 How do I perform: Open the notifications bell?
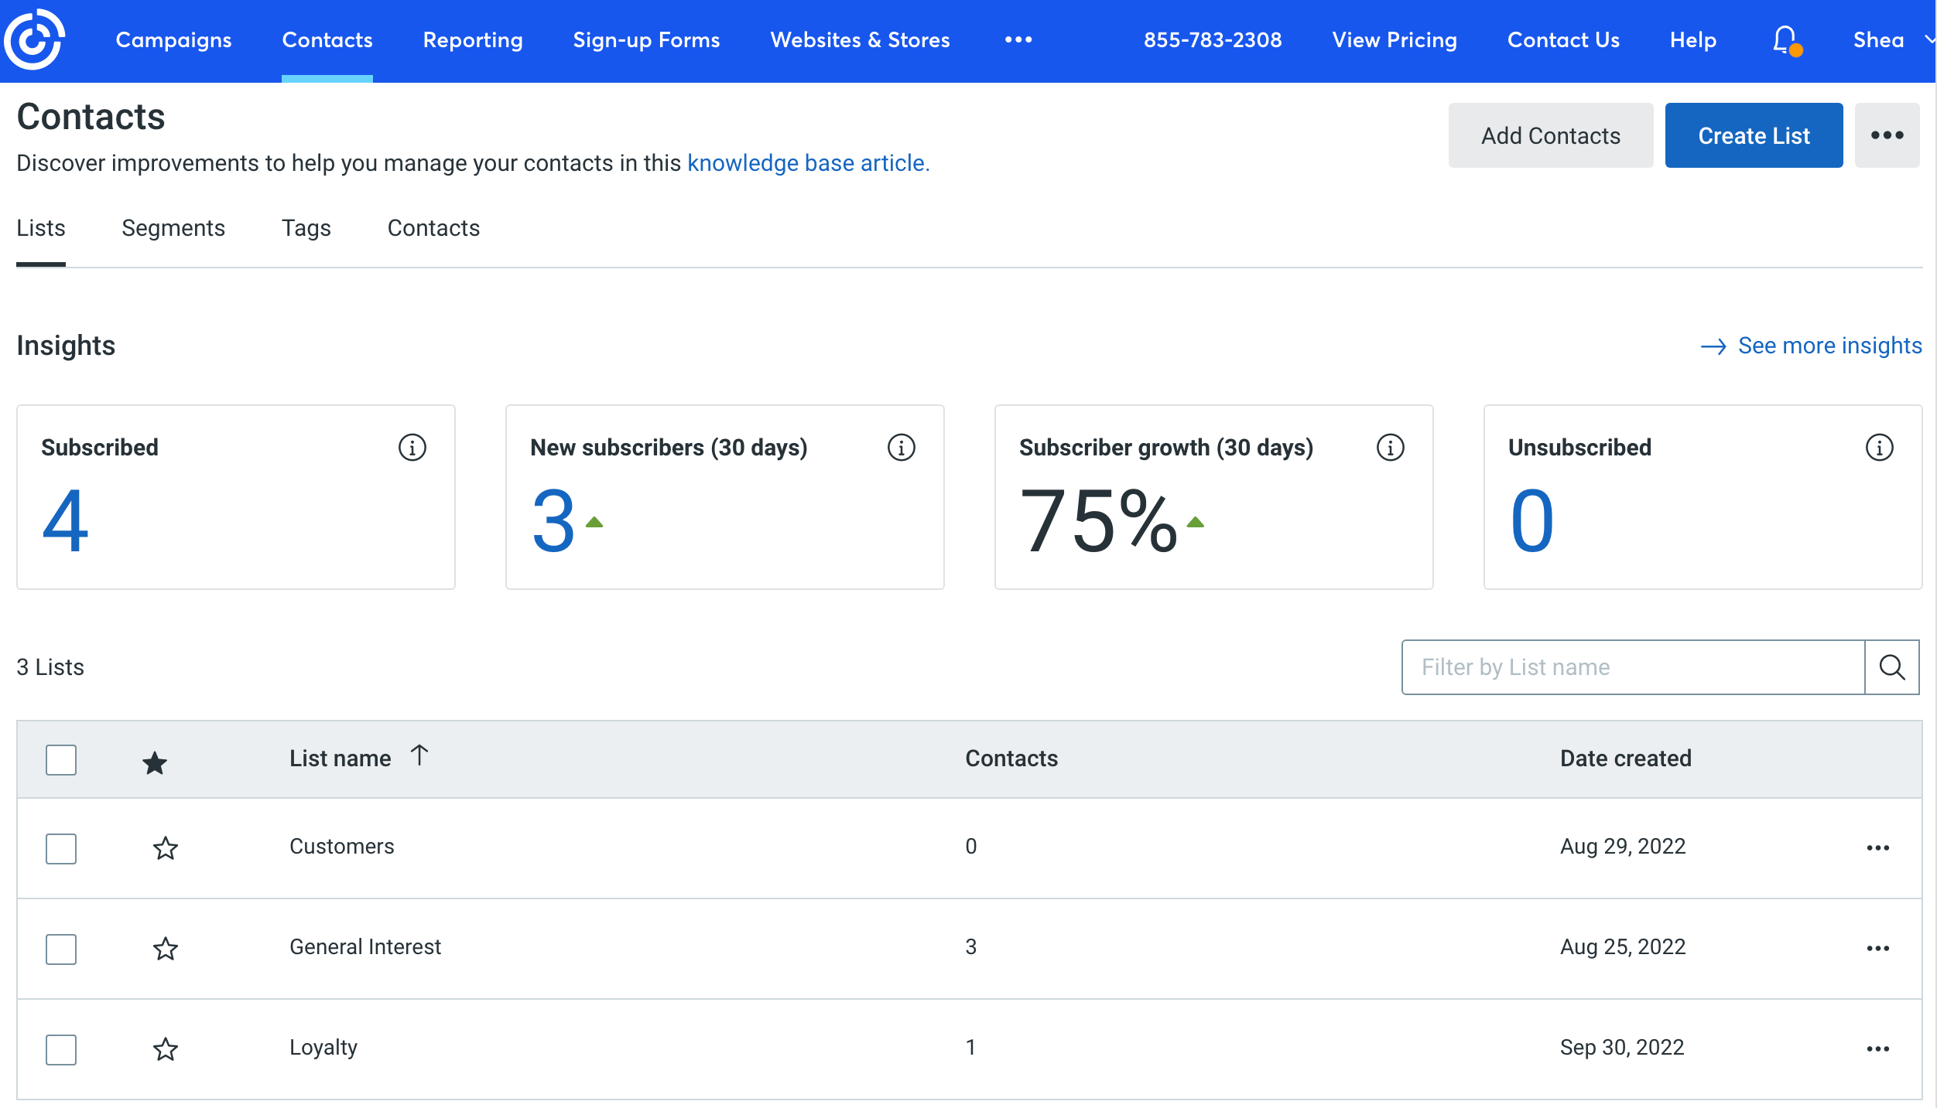pos(1784,39)
